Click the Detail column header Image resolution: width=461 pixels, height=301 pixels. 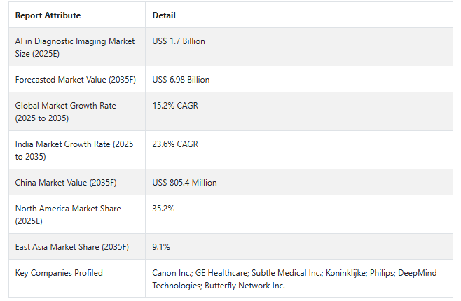164,15
